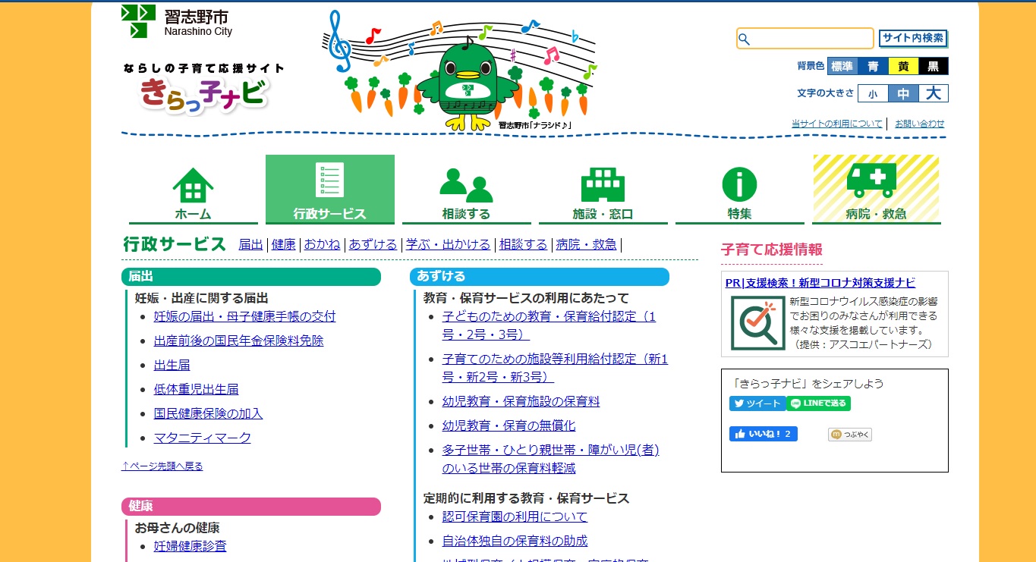Viewport: 1036px width, 562px height.
Task: Jump to おかね section anchor
Action: [x=323, y=244]
